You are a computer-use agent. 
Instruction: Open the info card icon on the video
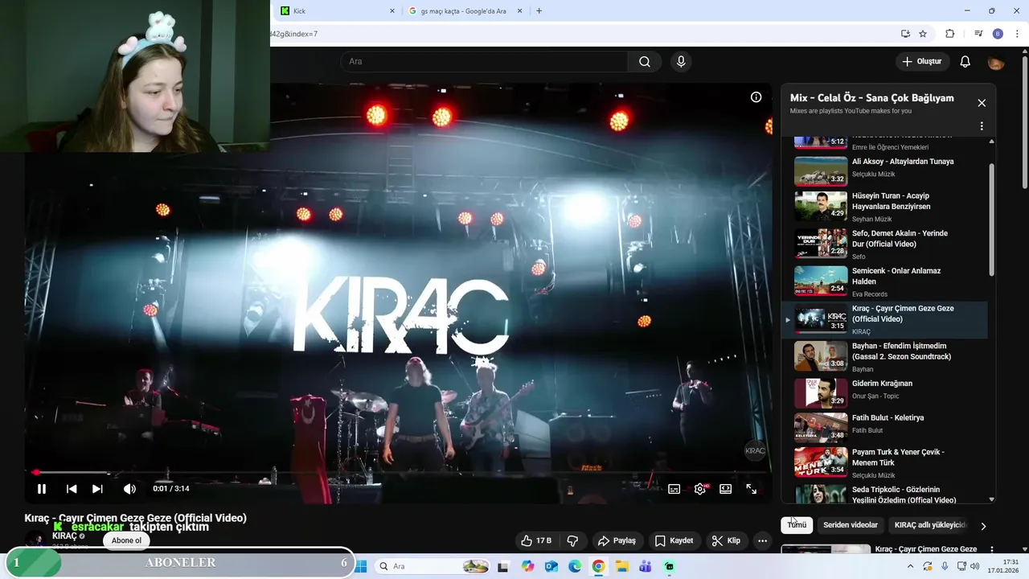tap(756, 97)
